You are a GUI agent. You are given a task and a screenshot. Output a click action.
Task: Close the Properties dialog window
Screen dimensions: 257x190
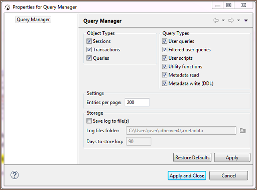pyautogui.click(x=243, y=5)
